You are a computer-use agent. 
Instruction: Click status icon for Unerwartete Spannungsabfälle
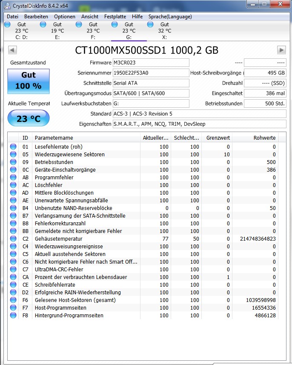13,201
